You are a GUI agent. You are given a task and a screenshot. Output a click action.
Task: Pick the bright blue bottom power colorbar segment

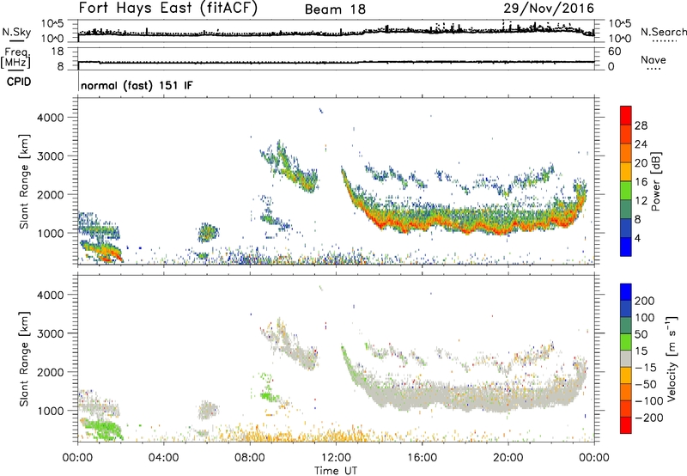tap(626, 247)
